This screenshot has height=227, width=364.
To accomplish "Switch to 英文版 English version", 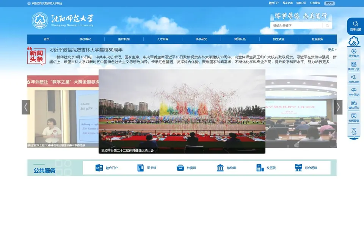I will click(329, 3).
